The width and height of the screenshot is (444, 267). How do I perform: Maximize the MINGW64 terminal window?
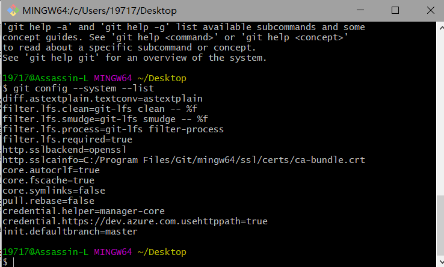[x=395, y=10]
